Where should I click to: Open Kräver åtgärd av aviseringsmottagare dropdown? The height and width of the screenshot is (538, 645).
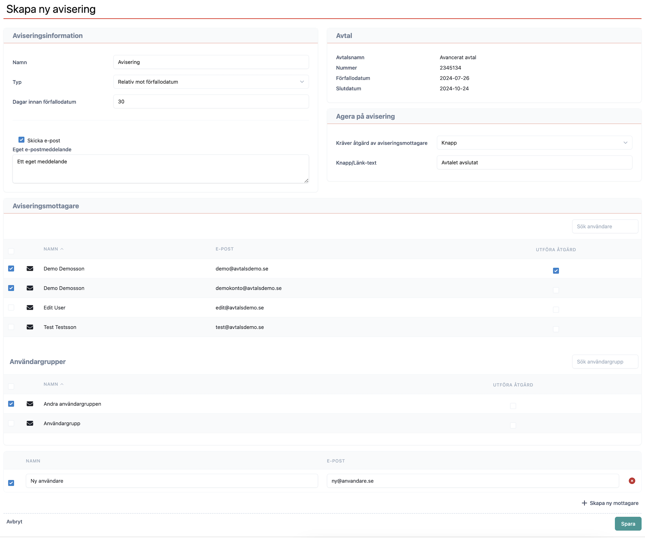534,143
